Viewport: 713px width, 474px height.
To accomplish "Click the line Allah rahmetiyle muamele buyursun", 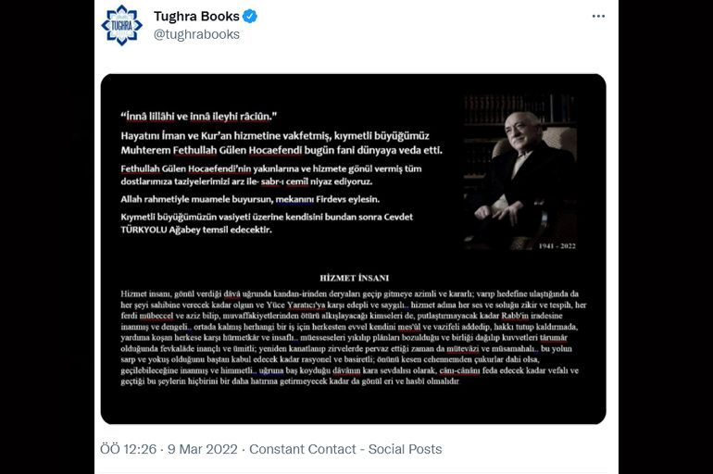I will tap(250, 199).
